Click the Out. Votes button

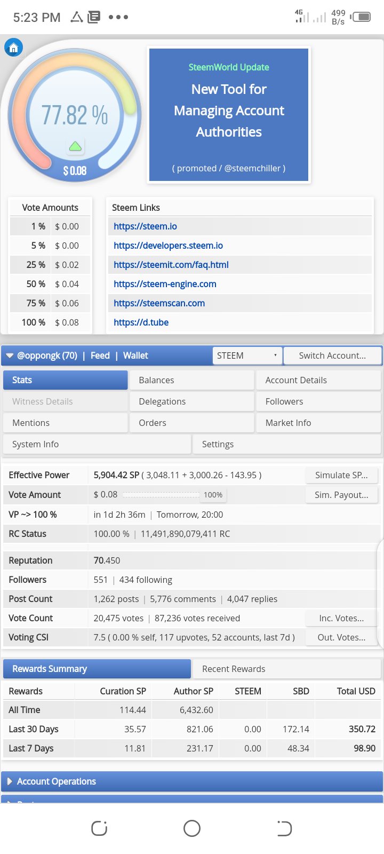341,637
